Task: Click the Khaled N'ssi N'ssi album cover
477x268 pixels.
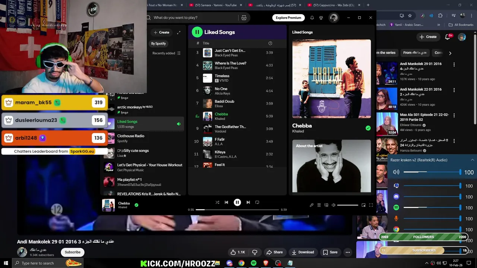Action: coord(331,79)
